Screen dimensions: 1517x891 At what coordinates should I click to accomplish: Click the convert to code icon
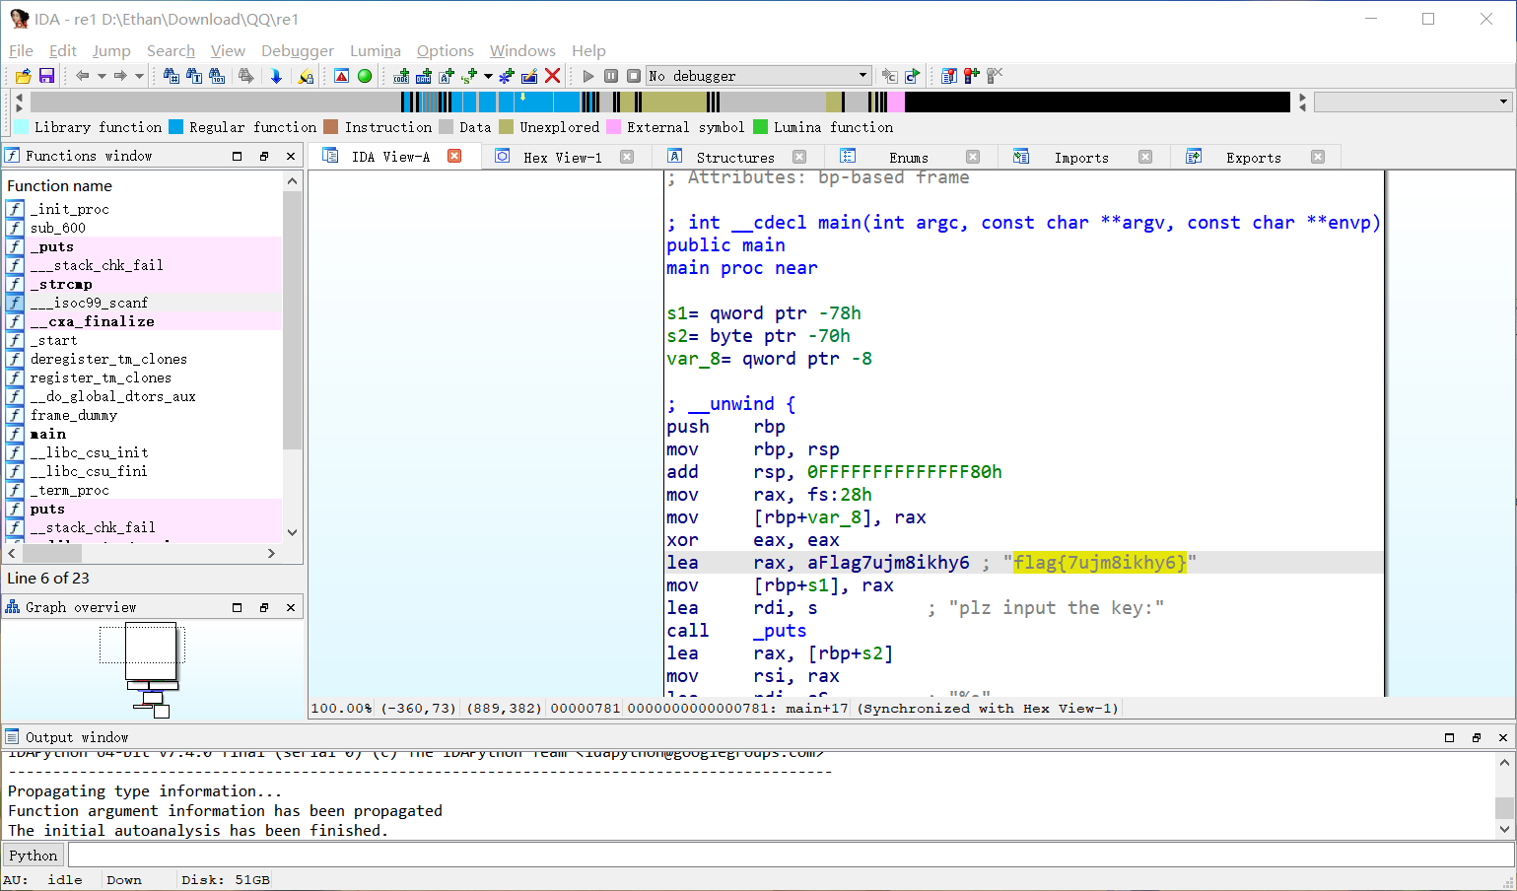401,76
